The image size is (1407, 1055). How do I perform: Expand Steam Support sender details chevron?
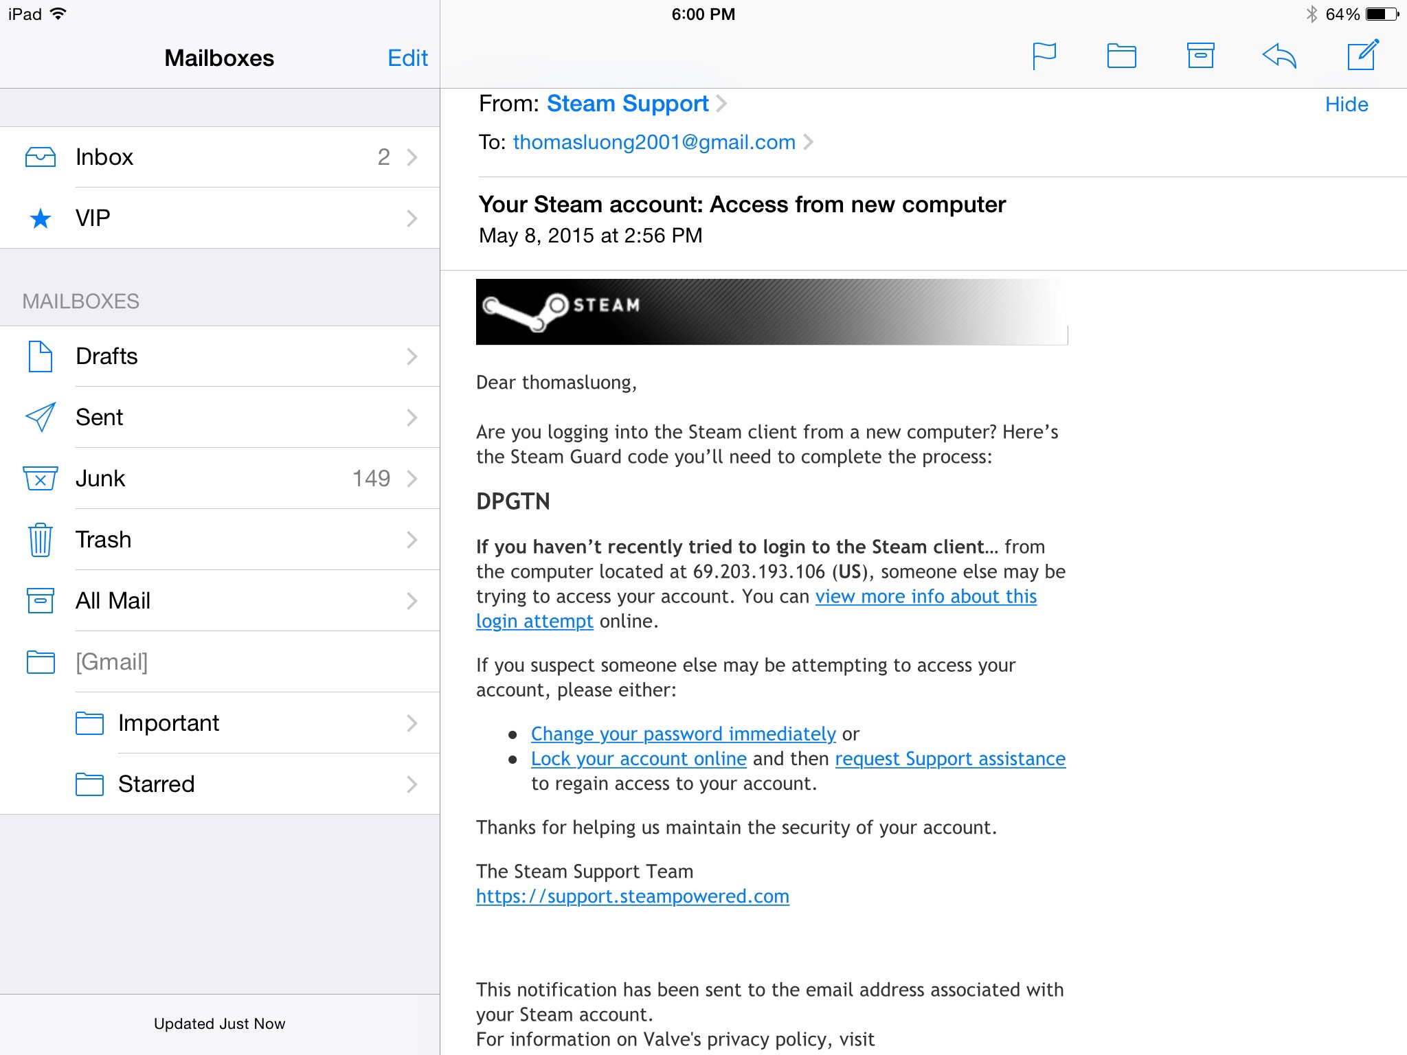721,104
